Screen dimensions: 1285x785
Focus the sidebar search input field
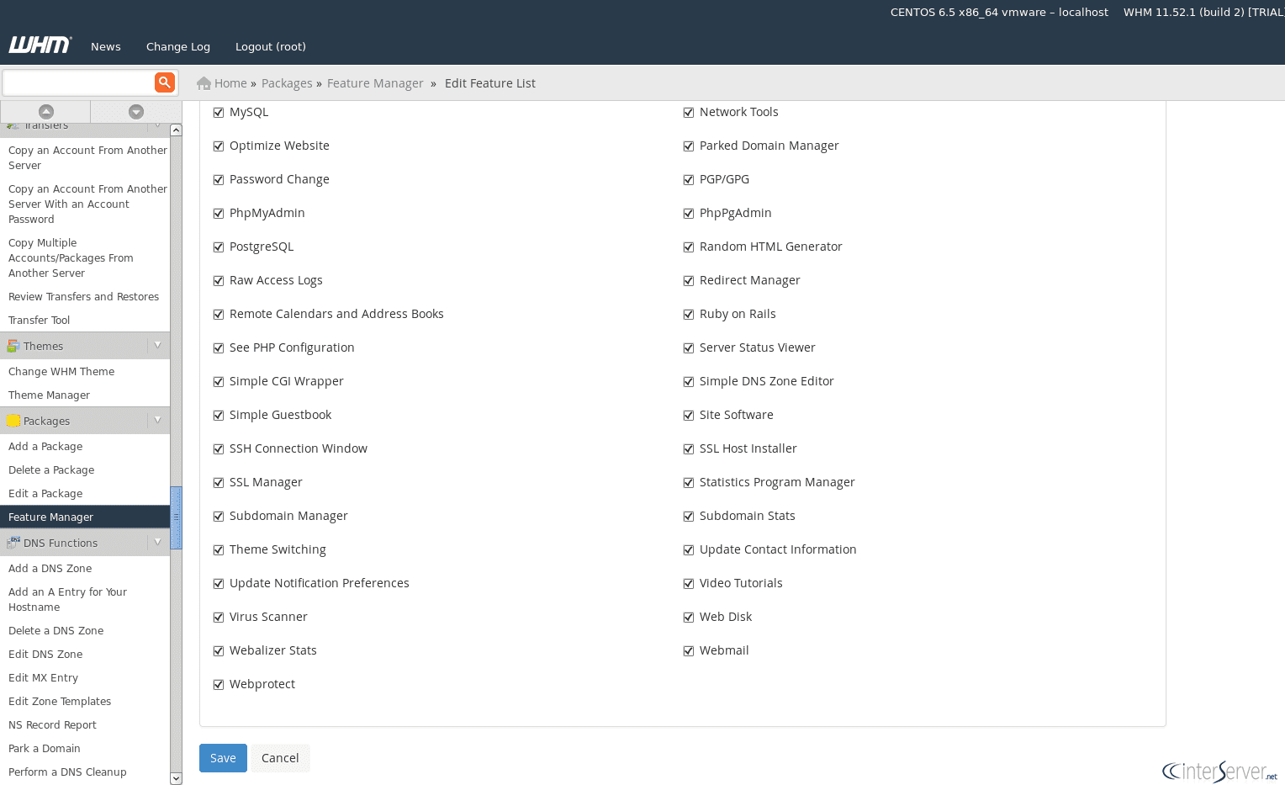(78, 82)
